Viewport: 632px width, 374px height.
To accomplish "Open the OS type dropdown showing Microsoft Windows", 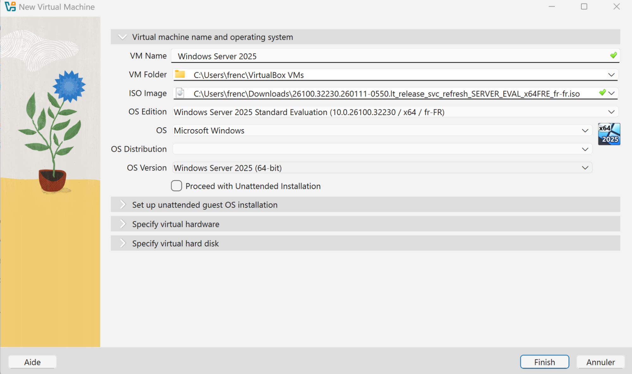I will [x=382, y=130].
